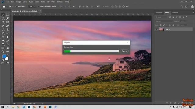Select the Crop tool
The image size is (195, 109).
3,22
